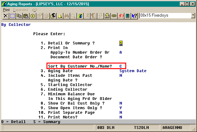Click the 1. Detail Or Summary ? label
This screenshot has width=197, height=132.
(68, 43)
